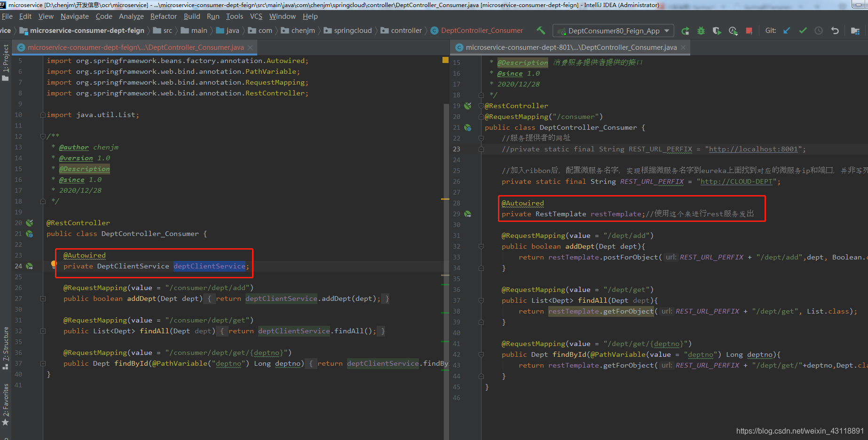Open the Build menu
This screenshot has height=440, width=868.
[x=192, y=16]
